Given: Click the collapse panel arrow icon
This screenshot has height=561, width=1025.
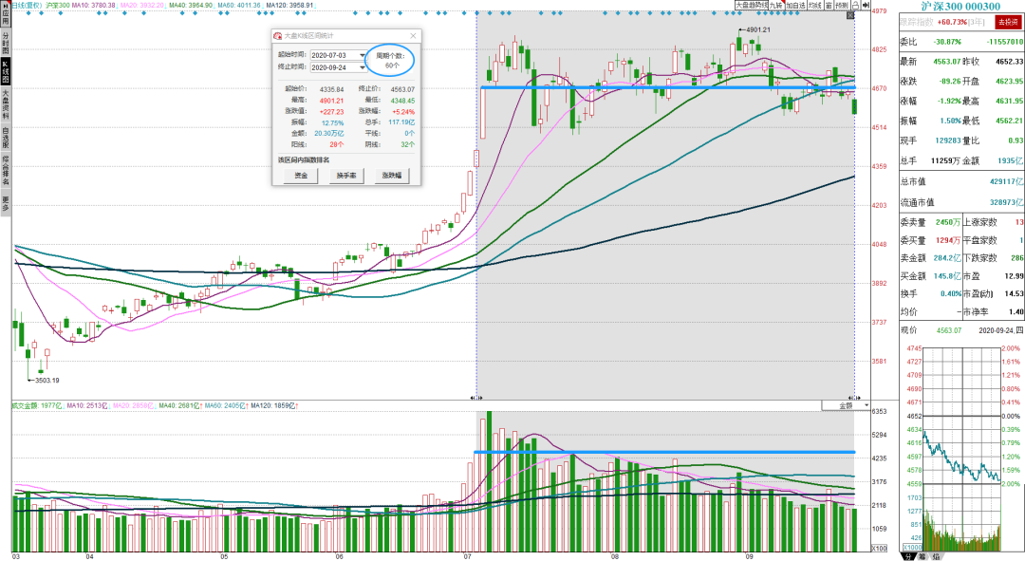Looking at the screenshot, I should click(x=866, y=6).
